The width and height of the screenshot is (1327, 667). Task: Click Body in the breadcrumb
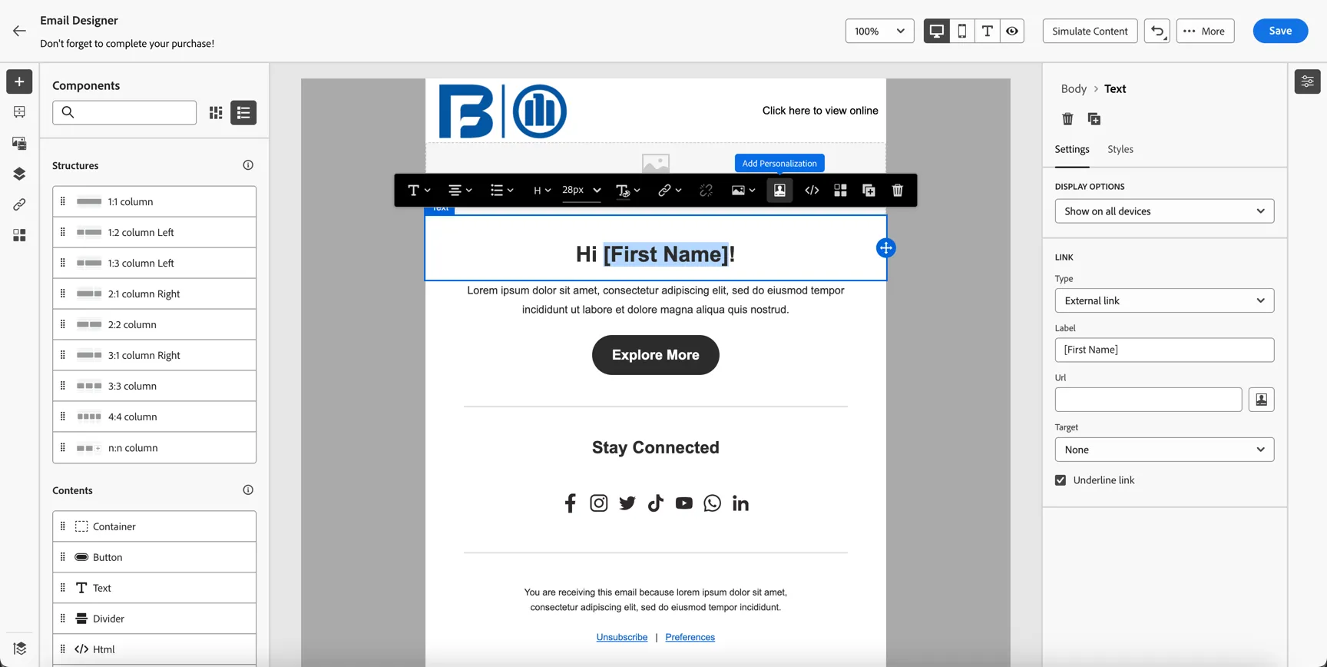[x=1074, y=88]
